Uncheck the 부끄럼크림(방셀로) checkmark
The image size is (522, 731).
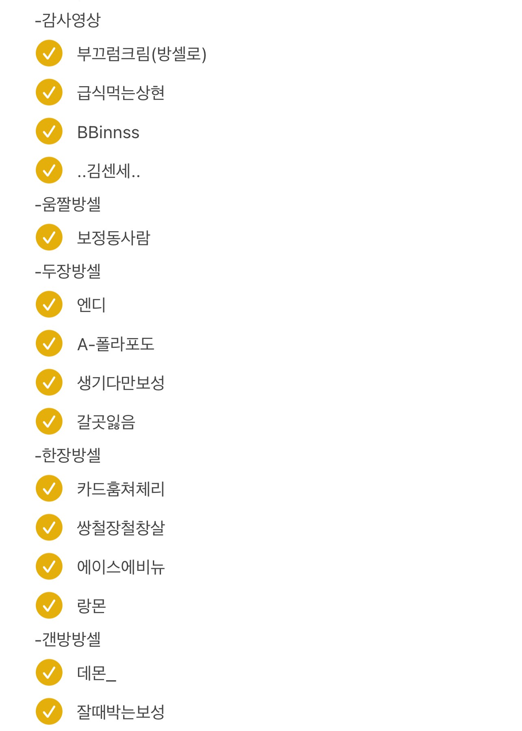coord(49,53)
